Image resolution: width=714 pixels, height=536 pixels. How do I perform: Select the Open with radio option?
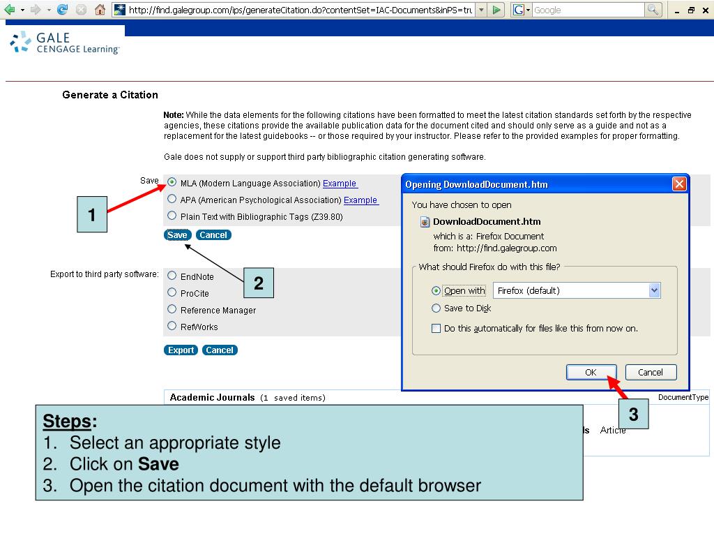[x=436, y=291]
